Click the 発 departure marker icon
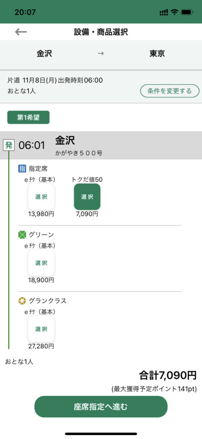Viewport: 202px width, 439px height. tap(9, 145)
